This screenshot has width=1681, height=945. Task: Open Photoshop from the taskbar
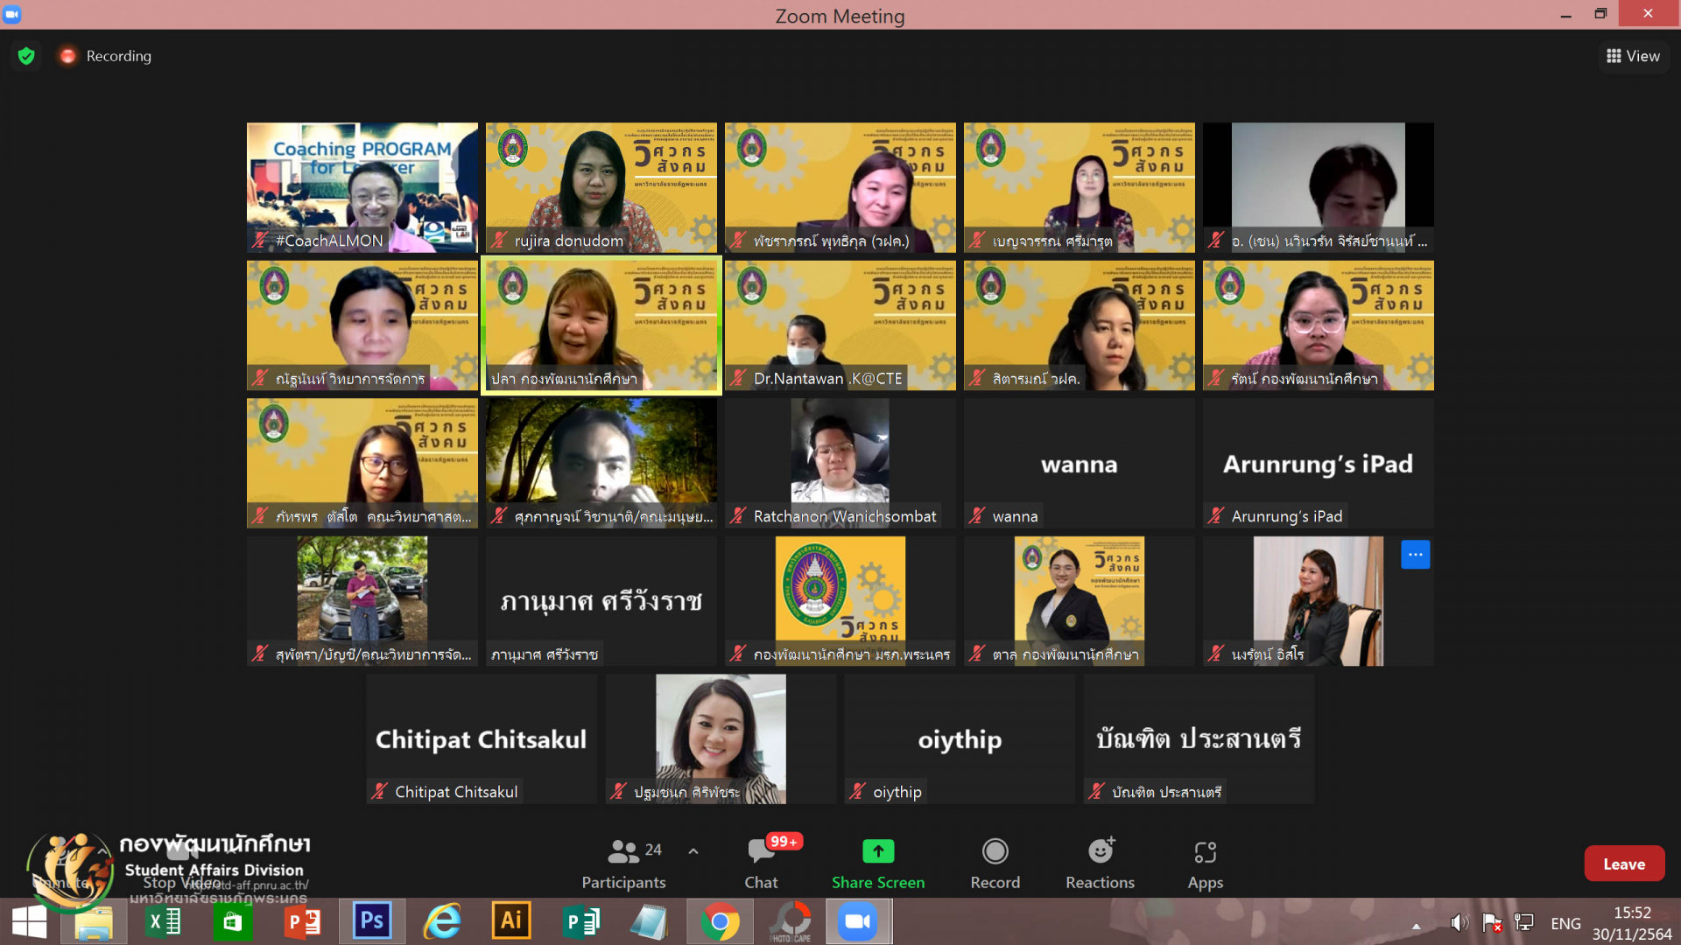point(372,921)
